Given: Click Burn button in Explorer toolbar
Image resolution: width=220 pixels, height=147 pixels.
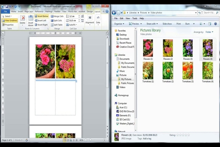Looking at the screenshot, I should click(187, 24).
